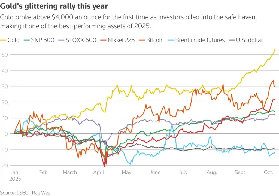Screen dimensions: 279x196
Task: Select the U.S. dollar legend label
Action: (x=249, y=40)
